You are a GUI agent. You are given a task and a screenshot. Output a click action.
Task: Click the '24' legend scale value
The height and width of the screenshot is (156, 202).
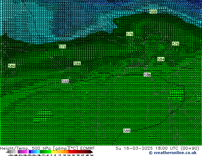click(x=69, y=155)
